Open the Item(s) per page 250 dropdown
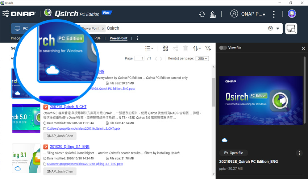Image resolution: width=308 pixels, height=179 pixels. coord(202,58)
